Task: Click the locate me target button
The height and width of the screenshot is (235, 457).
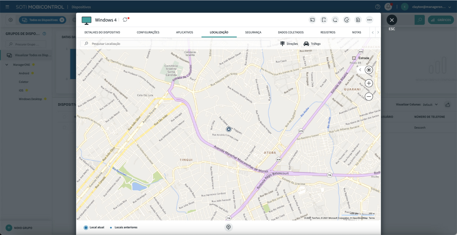Action: click(x=369, y=70)
